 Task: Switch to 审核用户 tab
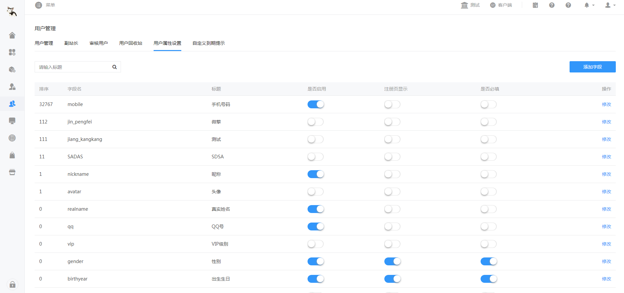coord(99,43)
